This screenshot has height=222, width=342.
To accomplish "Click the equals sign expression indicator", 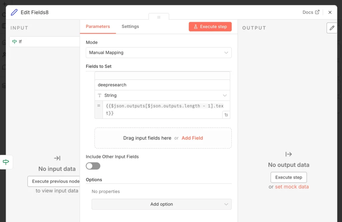I will [x=99, y=106].
